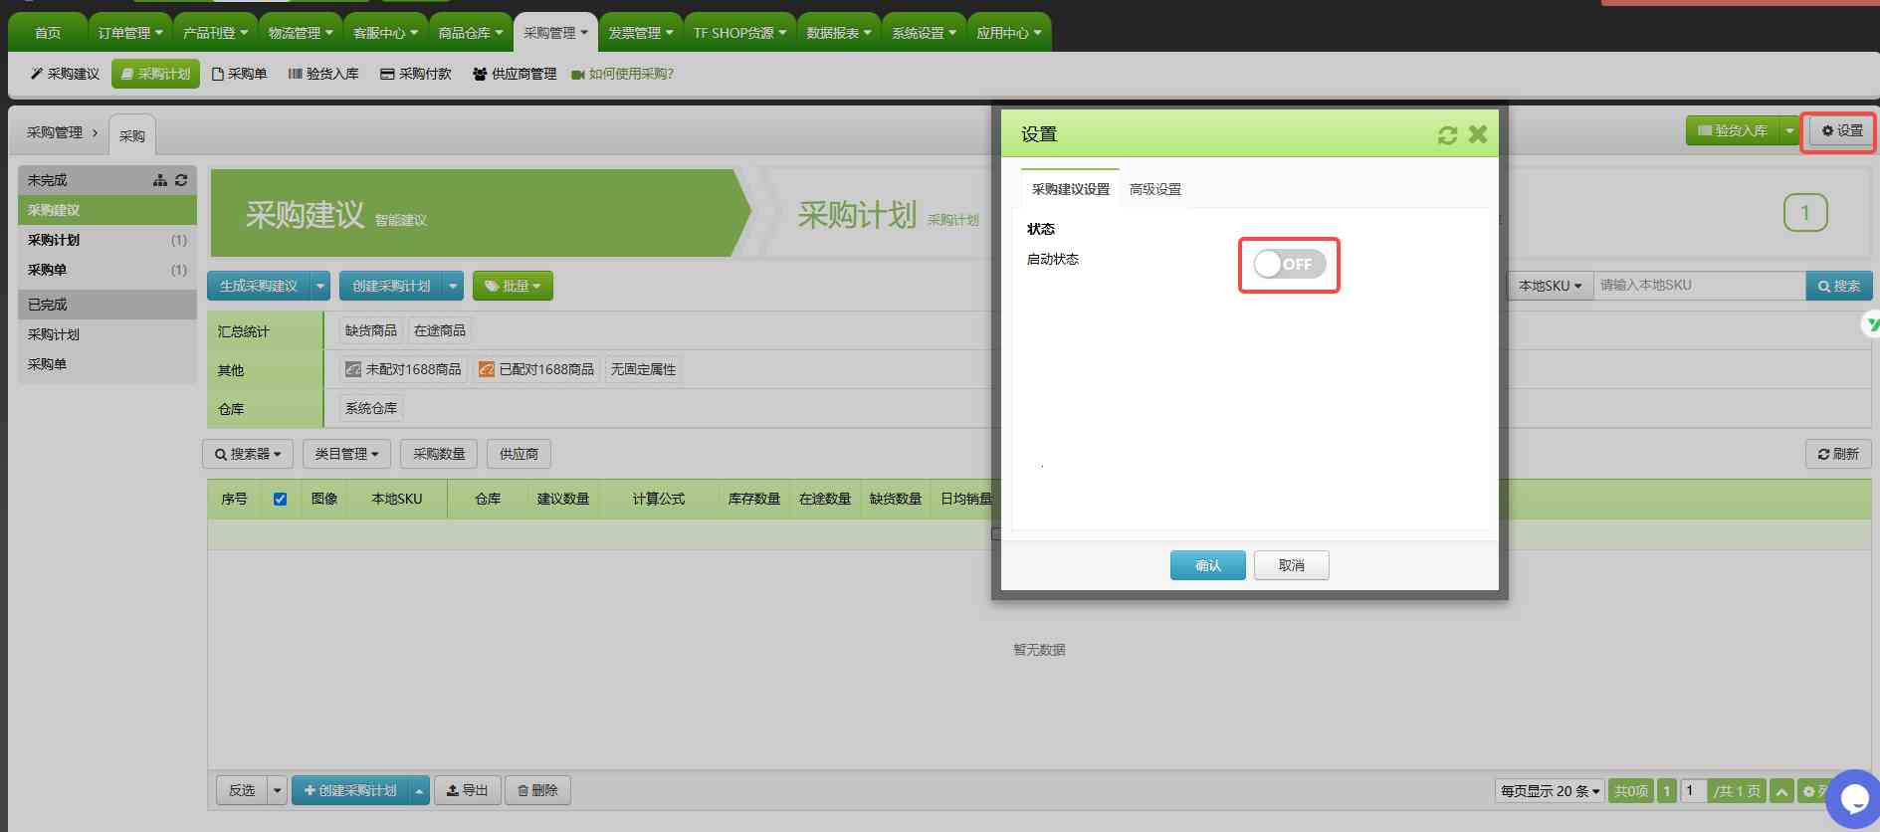Filter by 缺货商品
Image resolution: width=1880 pixels, height=832 pixels.
[x=371, y=330]
